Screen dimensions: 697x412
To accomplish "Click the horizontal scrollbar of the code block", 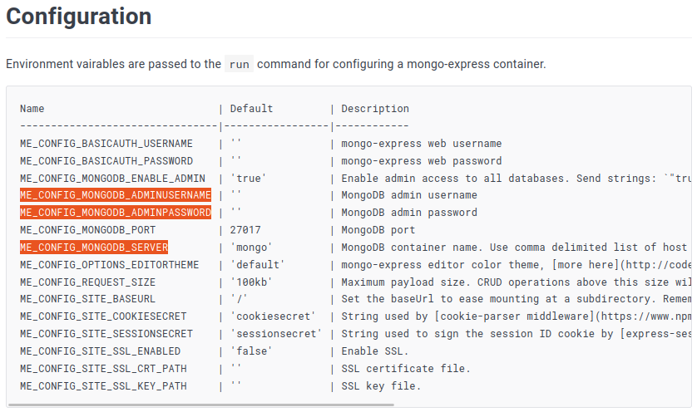I will [x=201, y=405].
